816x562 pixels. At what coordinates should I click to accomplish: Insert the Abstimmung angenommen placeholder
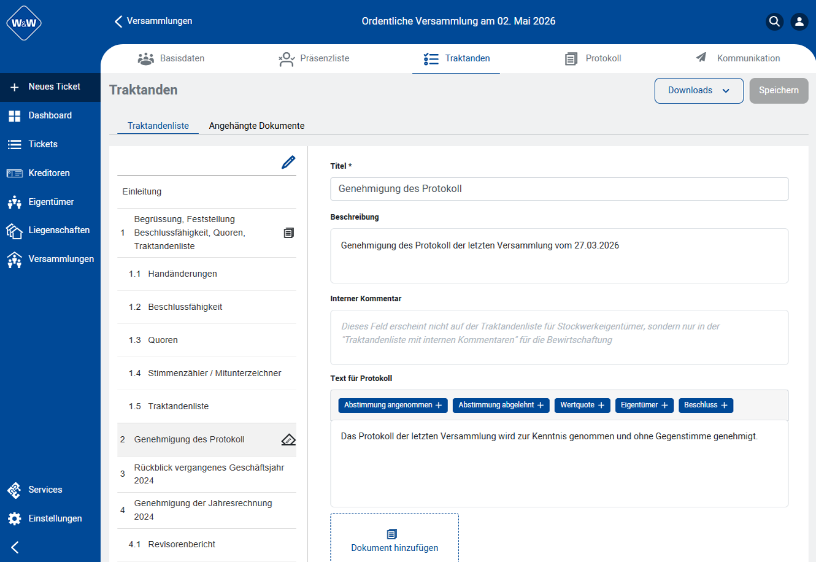[393, 405]
